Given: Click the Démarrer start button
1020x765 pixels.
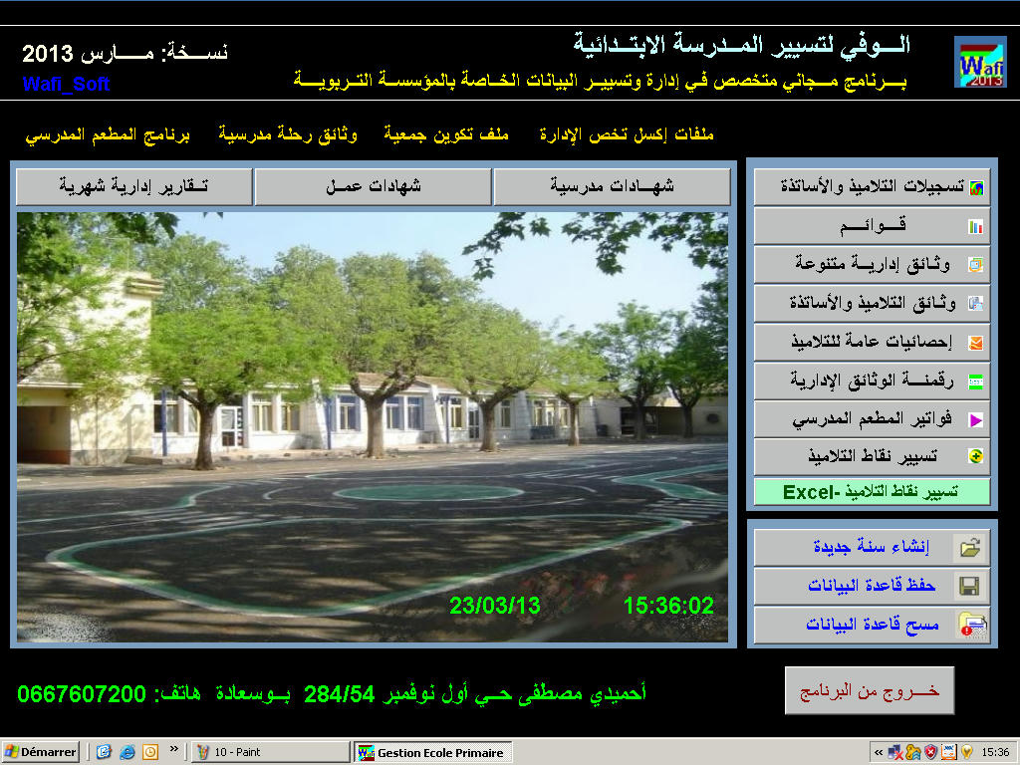Looking at the screenshot, I should 40,752.
